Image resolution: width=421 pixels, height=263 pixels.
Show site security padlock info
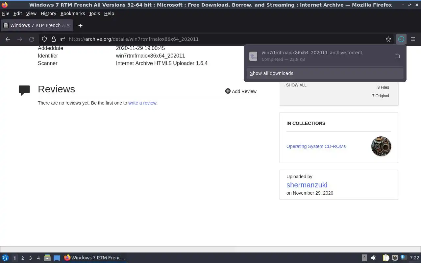54,39
